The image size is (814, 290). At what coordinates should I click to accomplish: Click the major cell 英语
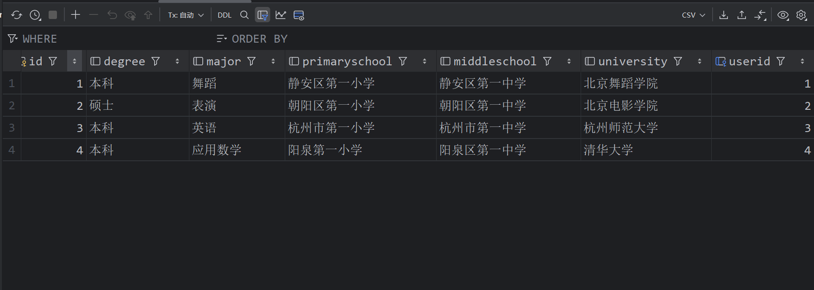[x=237, y=128]
